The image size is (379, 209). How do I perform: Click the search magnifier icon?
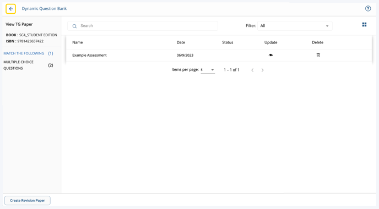[74, 26]
